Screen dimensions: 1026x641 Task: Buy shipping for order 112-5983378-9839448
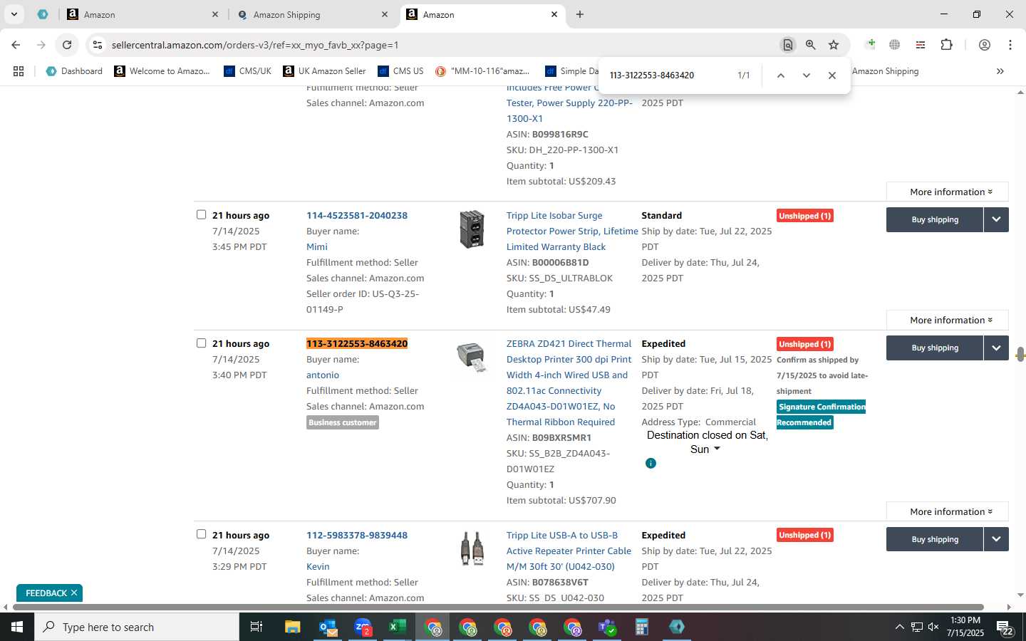tap(935, 539)
